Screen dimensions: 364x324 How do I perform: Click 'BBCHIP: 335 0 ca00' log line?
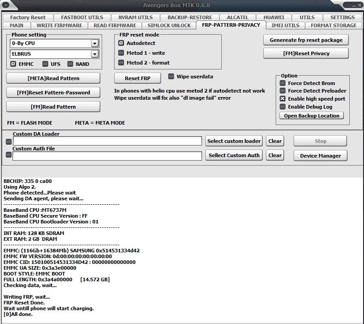28,181
